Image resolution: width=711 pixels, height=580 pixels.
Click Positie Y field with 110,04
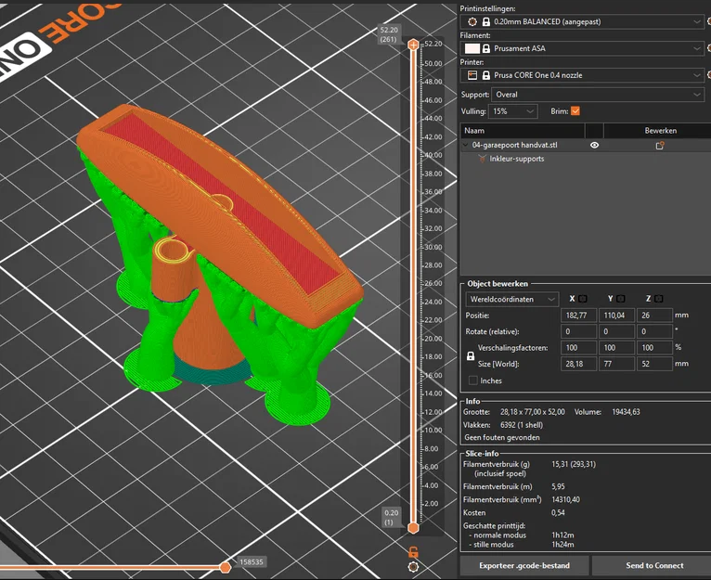point(616,316)
